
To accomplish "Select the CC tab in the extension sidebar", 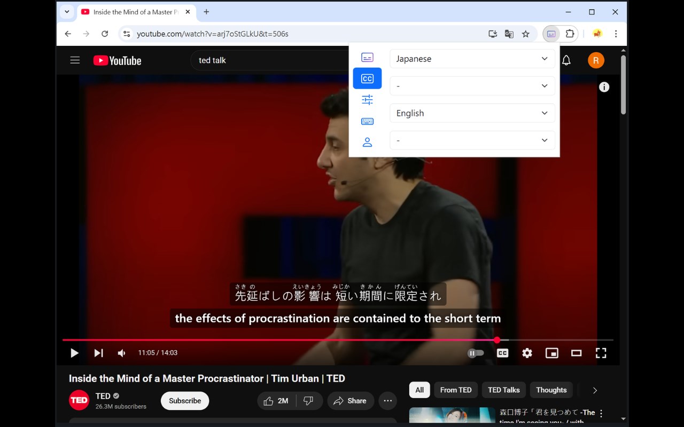I will pyautogui.click(x=367, y=78).
